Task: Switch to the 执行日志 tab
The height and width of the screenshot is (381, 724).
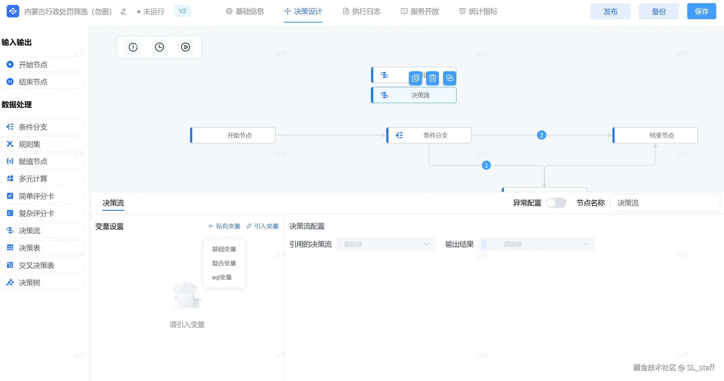Action: [x=362, y=11]
